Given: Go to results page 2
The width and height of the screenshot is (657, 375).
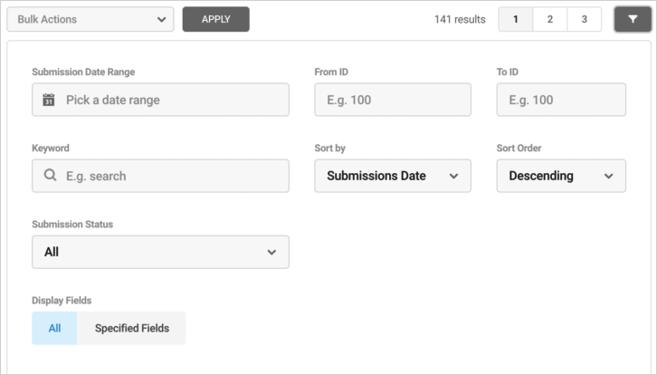Looking at the screenshot, I should tap(550, 19).
